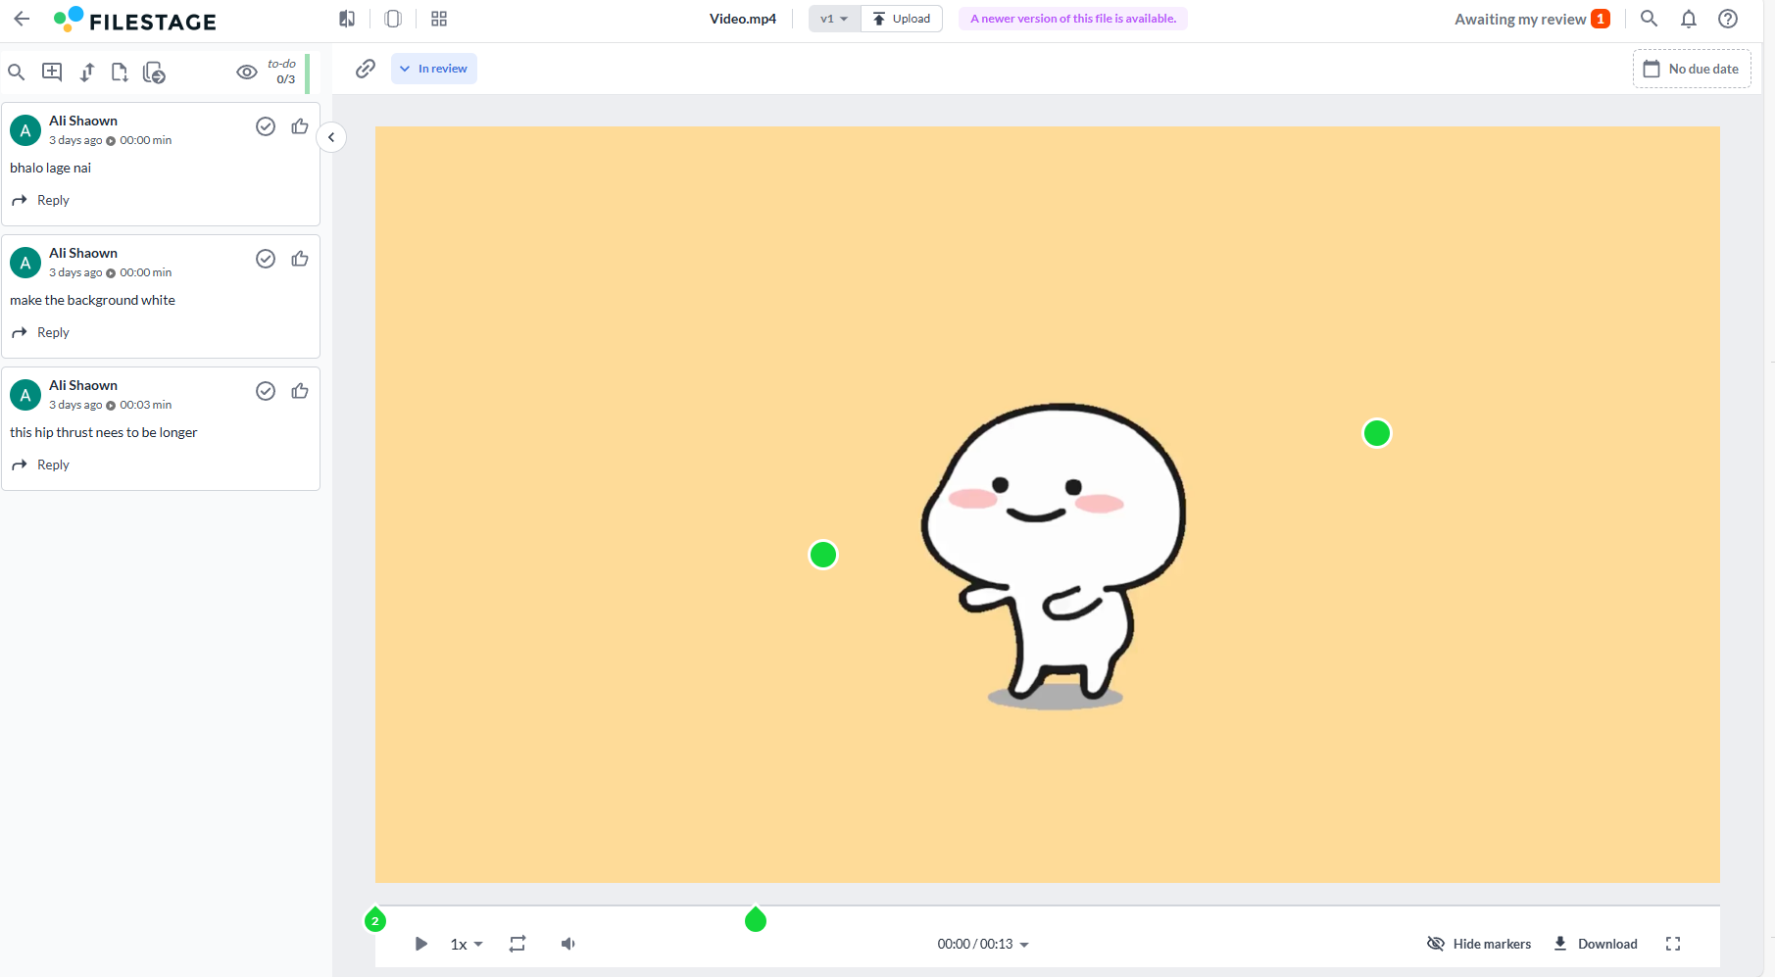Like the 'bhalo lage nai' comment

(300, 126)
